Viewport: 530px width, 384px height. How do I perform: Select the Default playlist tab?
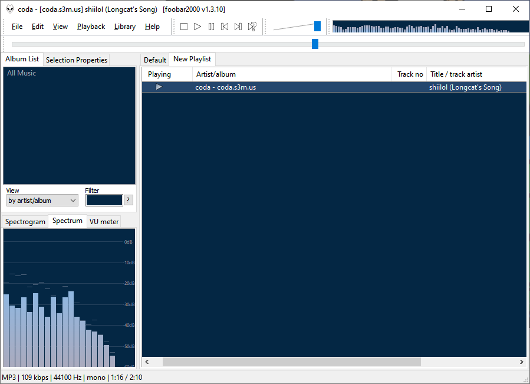155,60
